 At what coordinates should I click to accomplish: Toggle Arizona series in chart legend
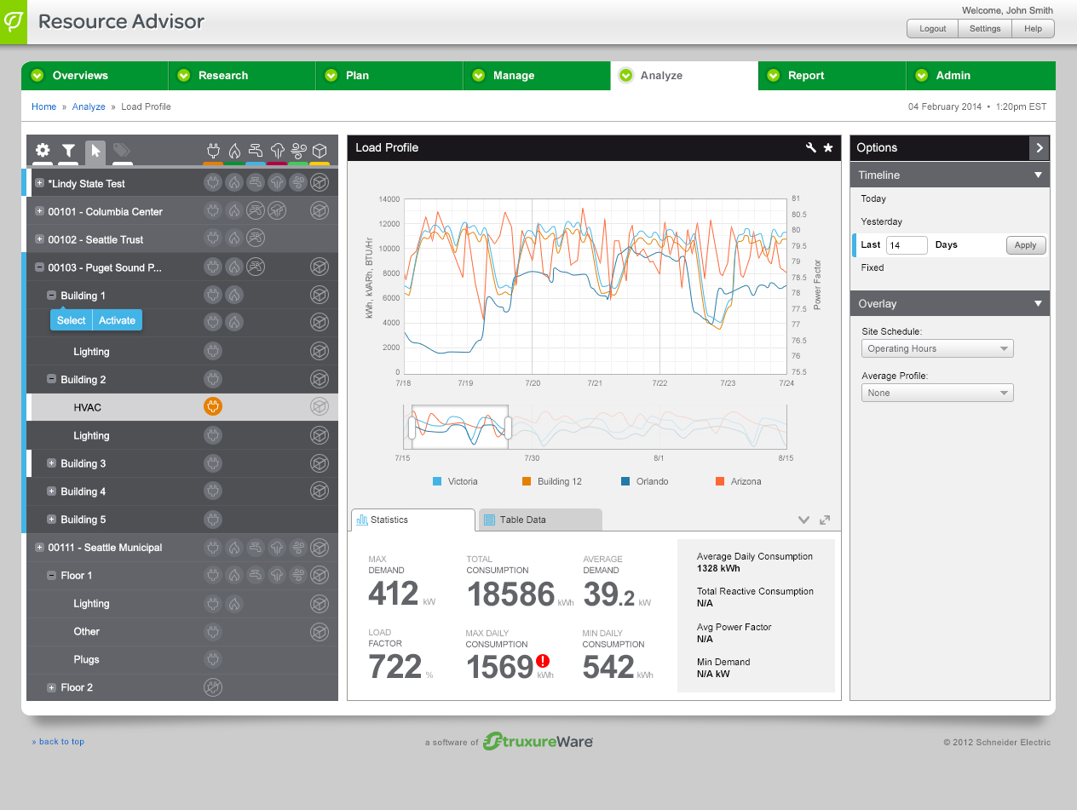(x=739, y=481)
